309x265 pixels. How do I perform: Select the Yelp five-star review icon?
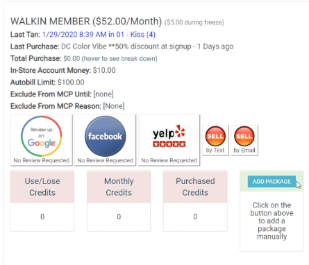169,136
